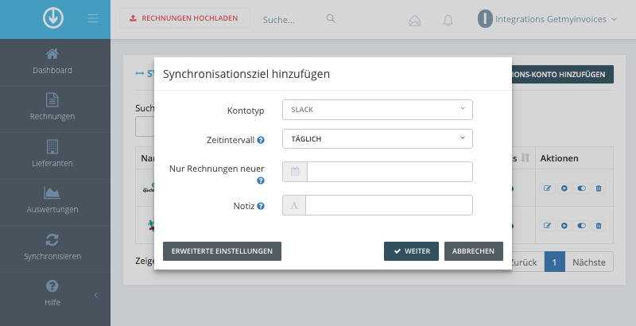Click pagination page 1
The height and width of the screenshot is (326, 636).
[554, 262]
